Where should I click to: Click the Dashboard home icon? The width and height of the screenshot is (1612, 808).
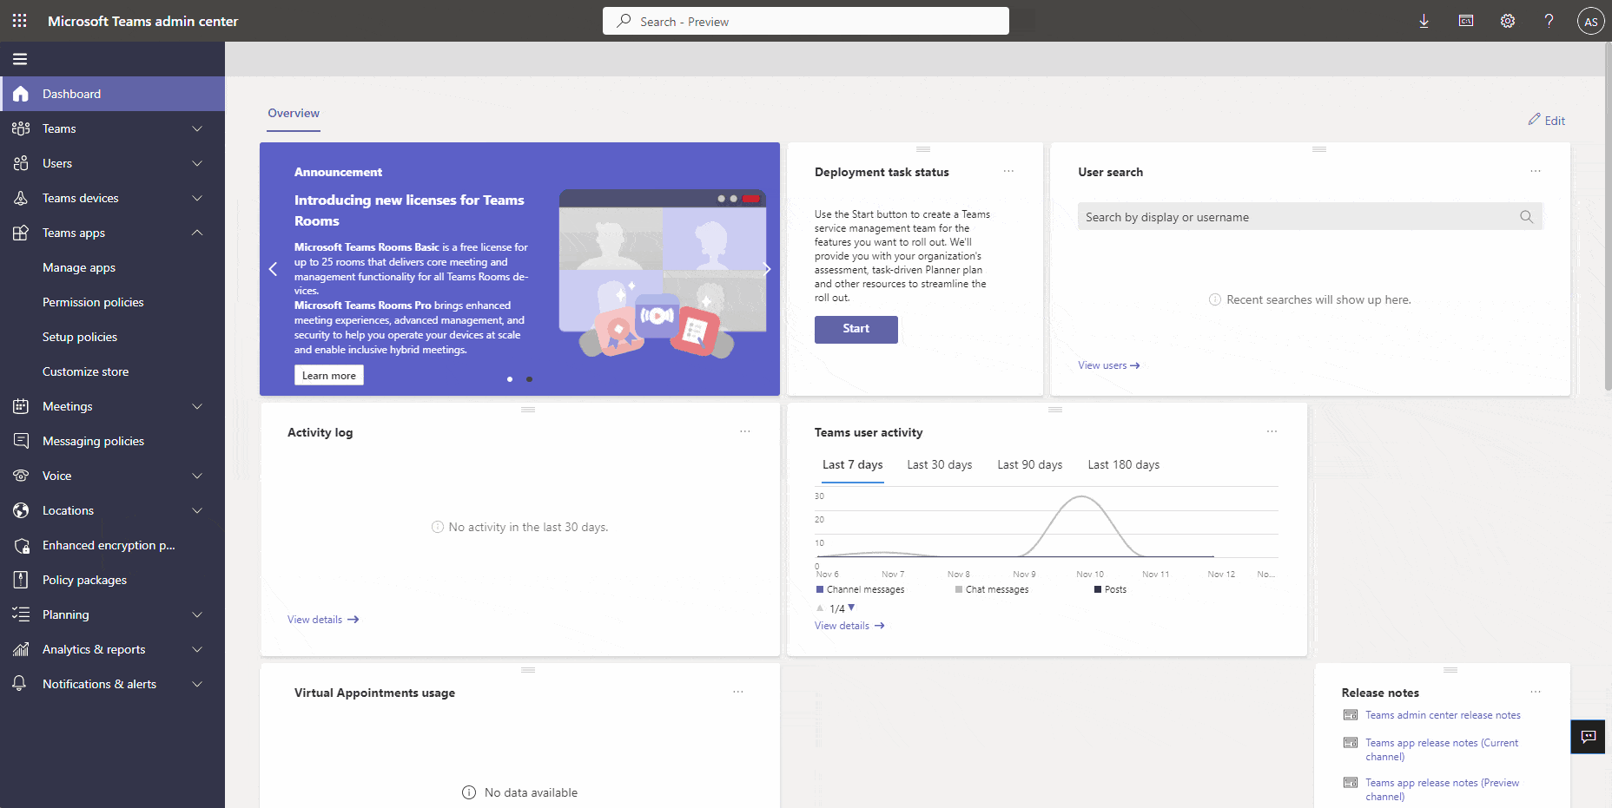point(21,94)
